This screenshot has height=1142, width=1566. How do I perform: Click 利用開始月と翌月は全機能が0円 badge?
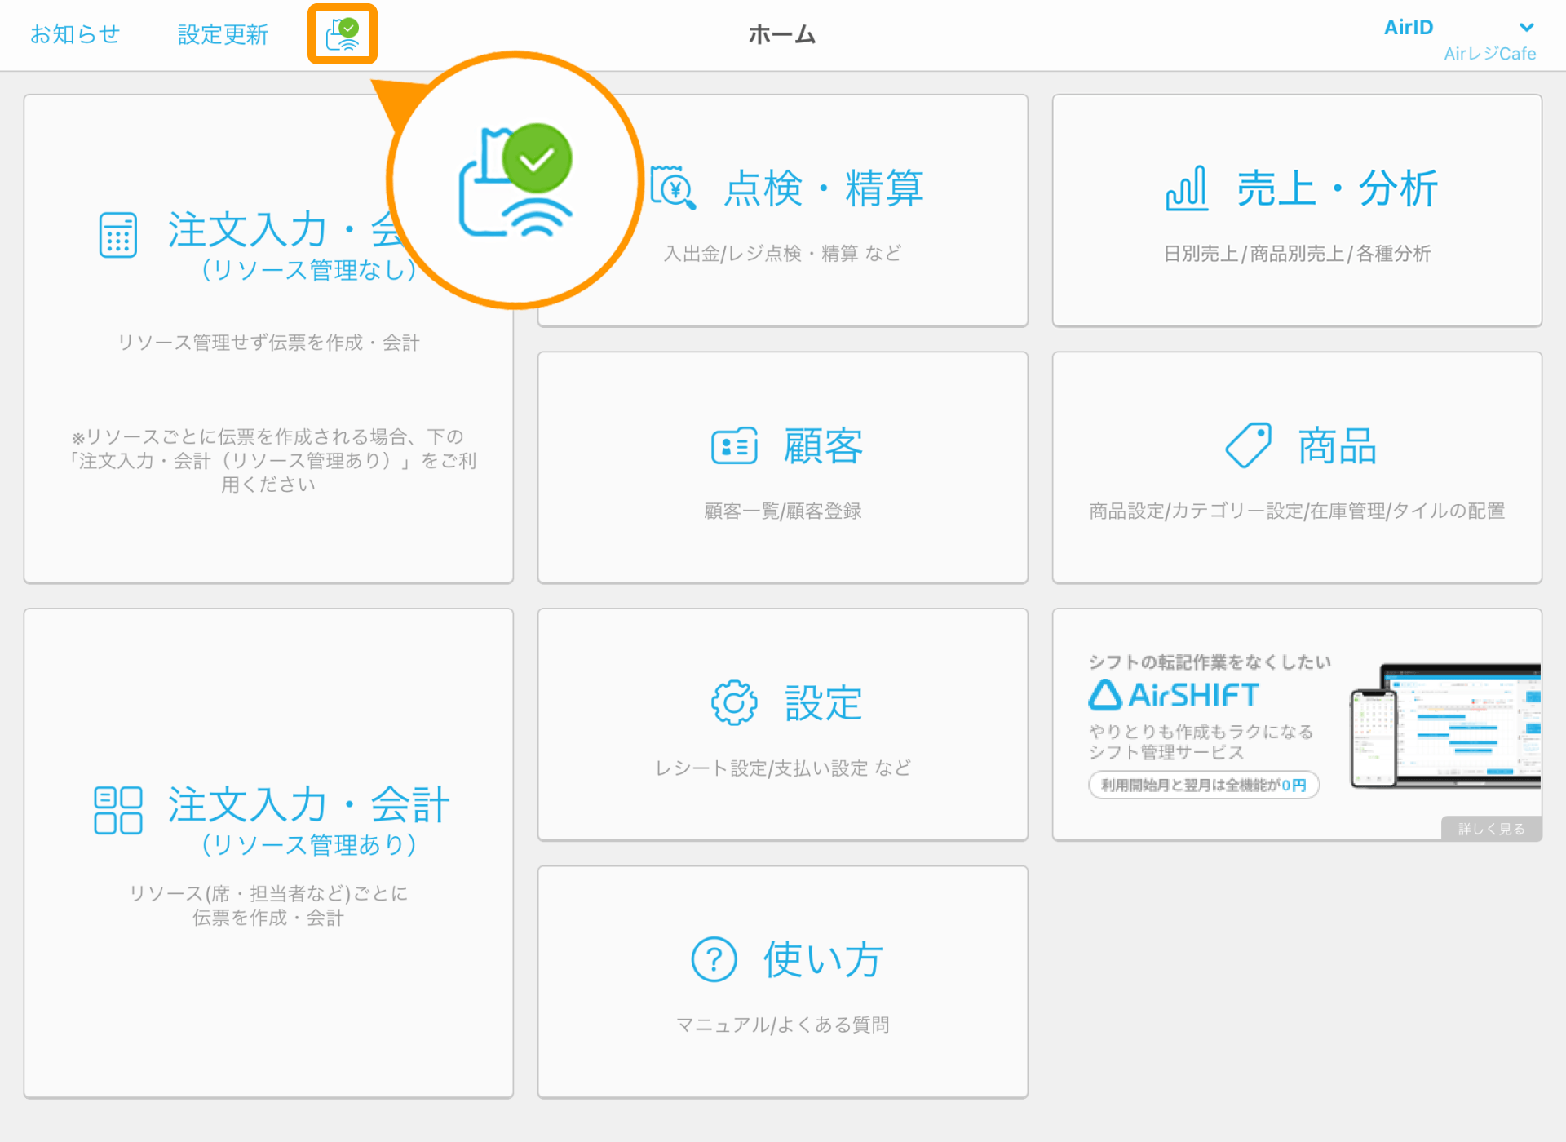pos(1203,785)
